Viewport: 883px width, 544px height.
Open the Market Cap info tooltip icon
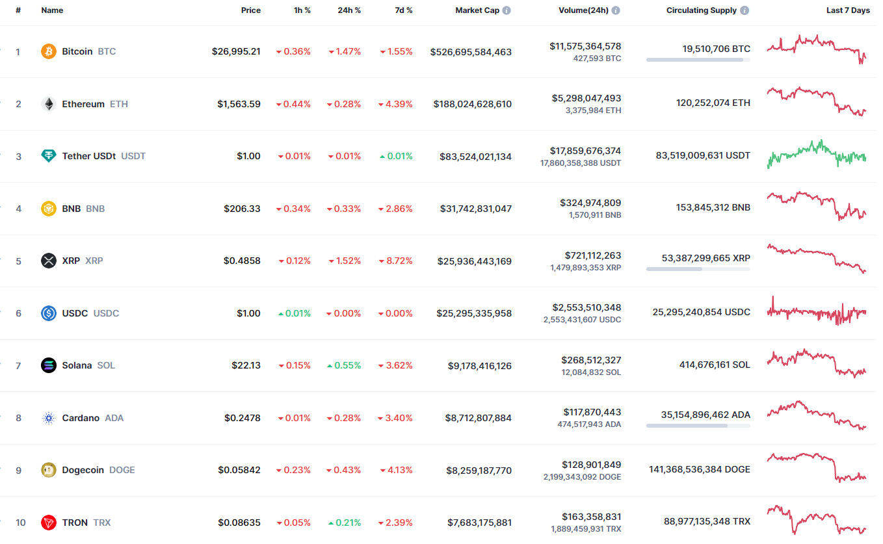point(507,10)
